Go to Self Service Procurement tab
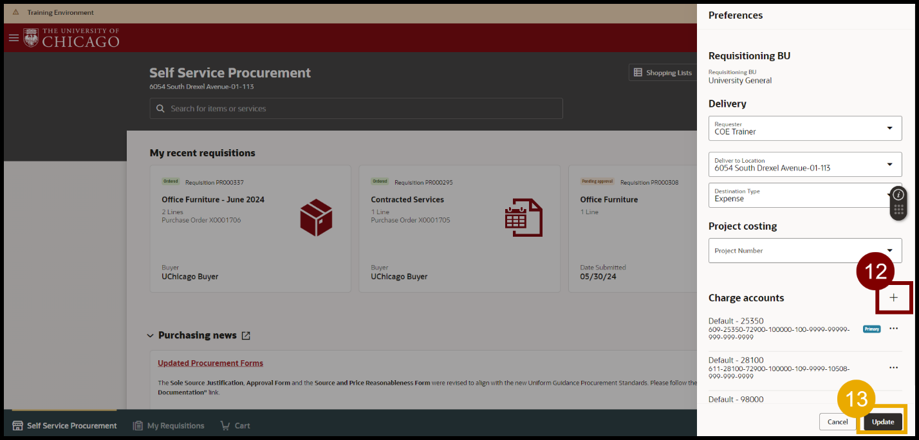 click(x=64, y=426)
